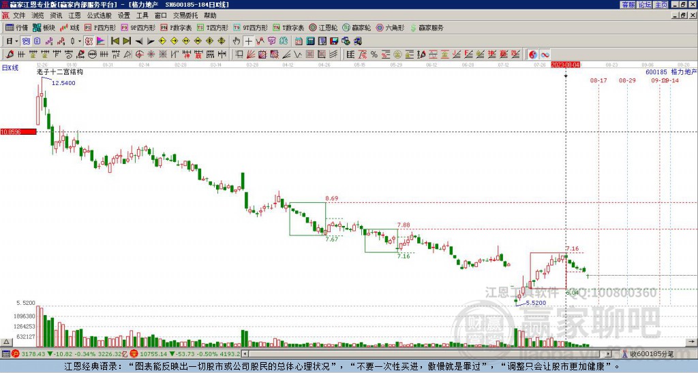Select the red fan lines drawing tool
This screenshot has height=373, width=698.
click(x=251, y=54)
